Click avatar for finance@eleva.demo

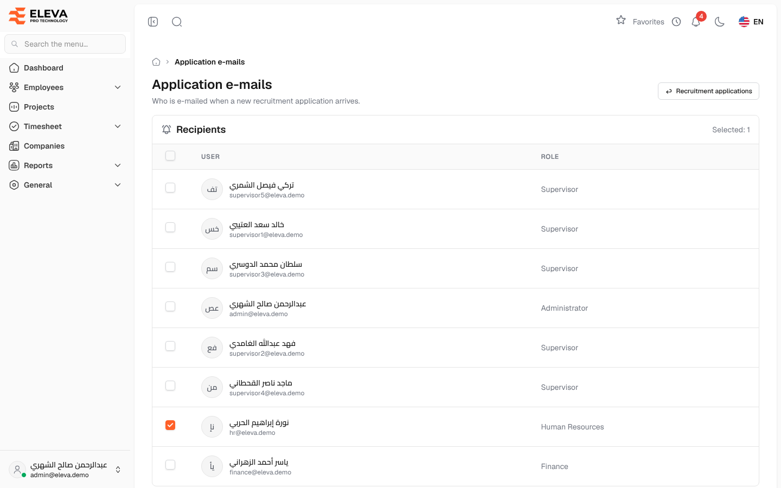point(212,466)
